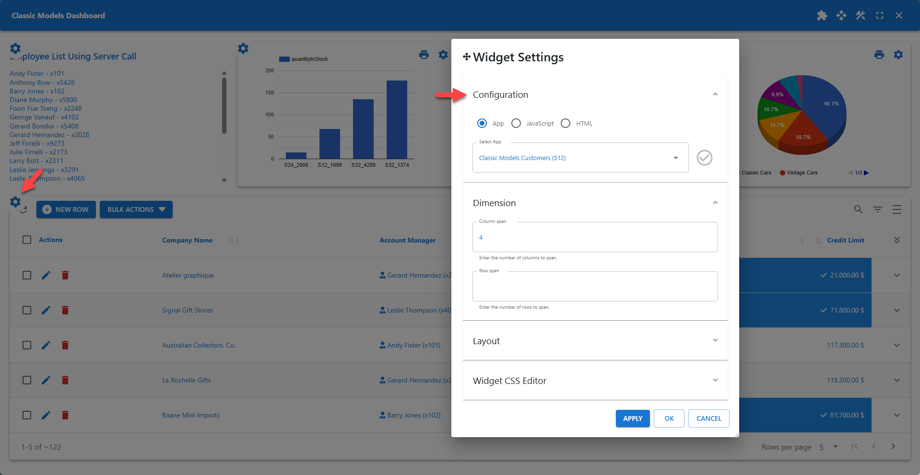Check the Baane Mini Imports row checkbox
Viewport: 920px width, 475px height.
coord(26,415)
